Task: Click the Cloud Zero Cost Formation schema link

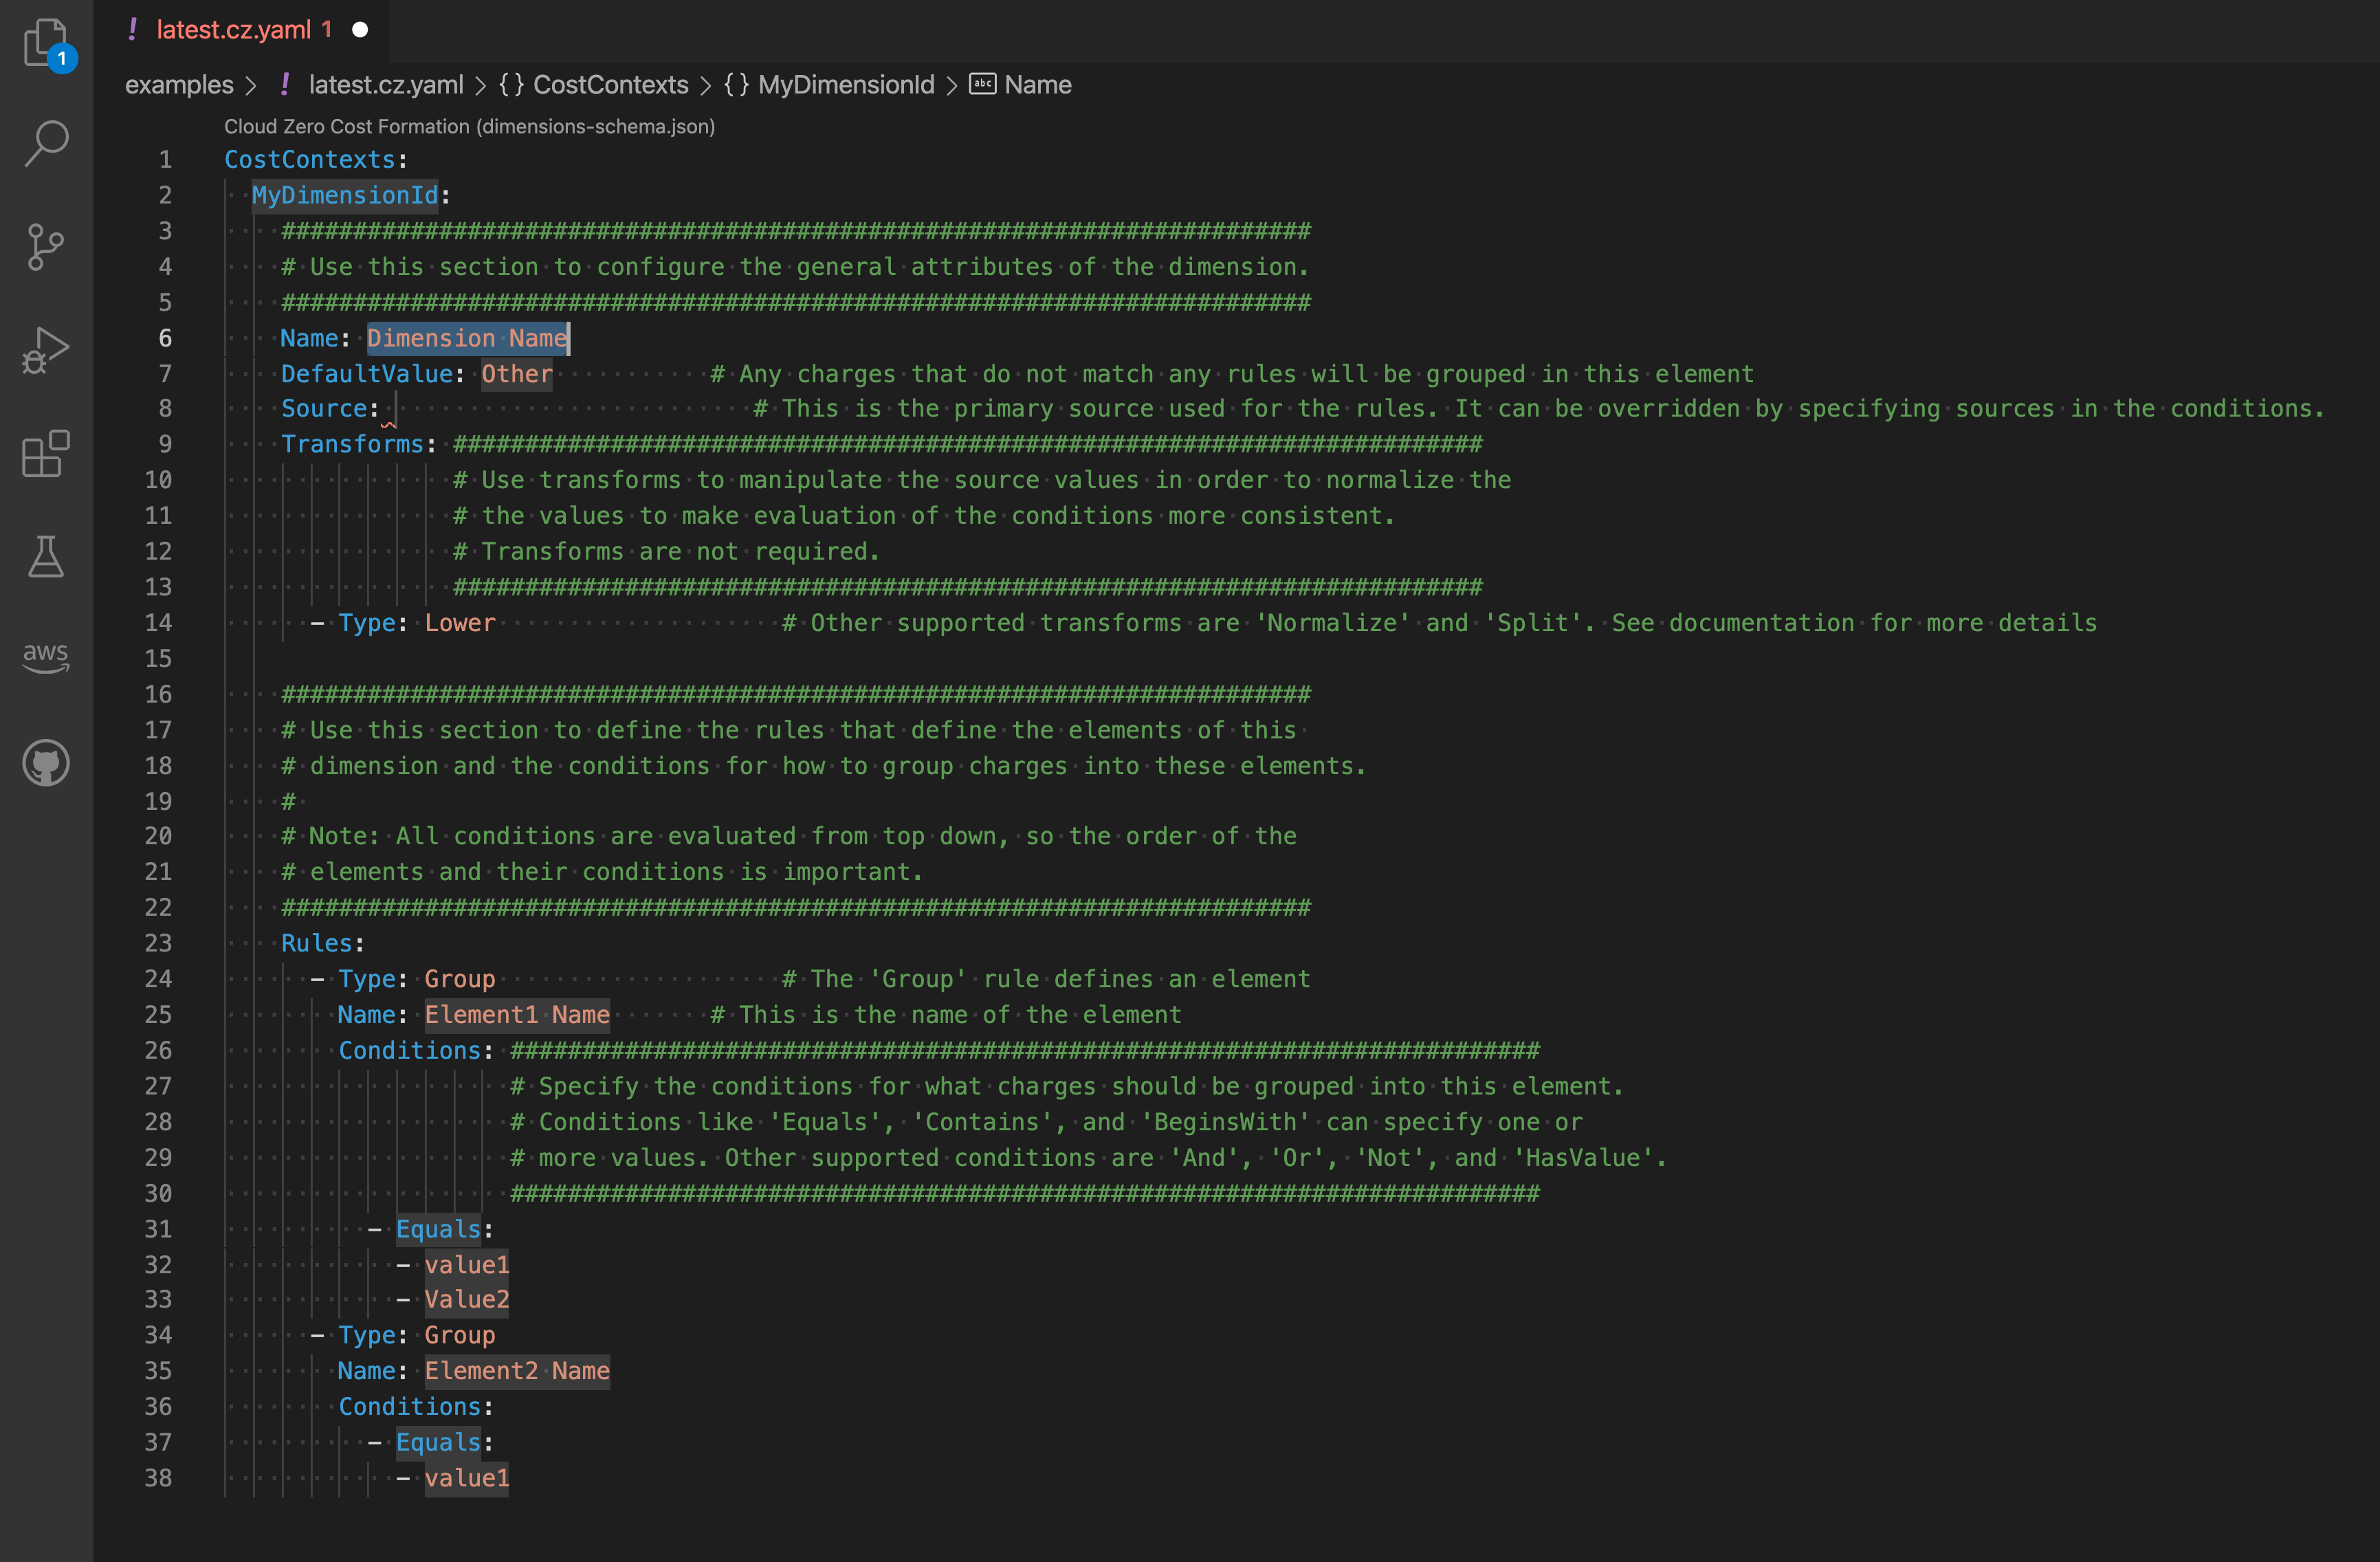Action: (x=469, y=127)
